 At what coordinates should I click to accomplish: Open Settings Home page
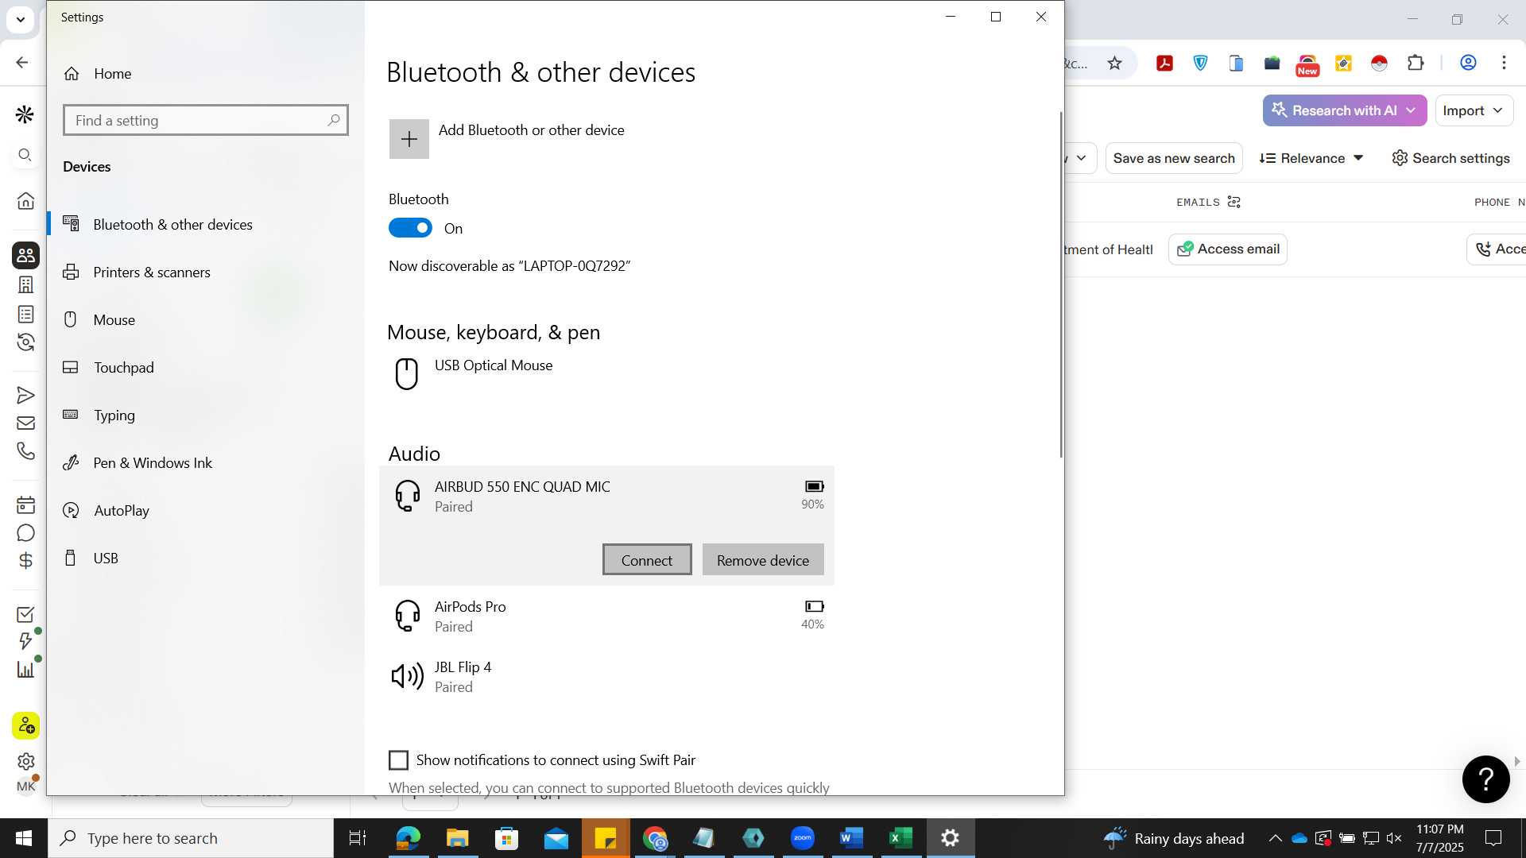tap(112, 74)
